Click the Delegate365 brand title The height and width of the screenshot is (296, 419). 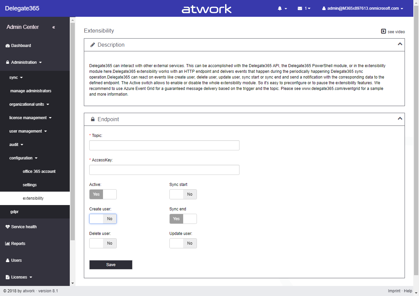click(x=22, y=8)
